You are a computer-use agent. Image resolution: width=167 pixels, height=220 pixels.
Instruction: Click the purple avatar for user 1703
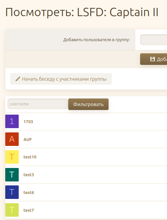[12, 122]
